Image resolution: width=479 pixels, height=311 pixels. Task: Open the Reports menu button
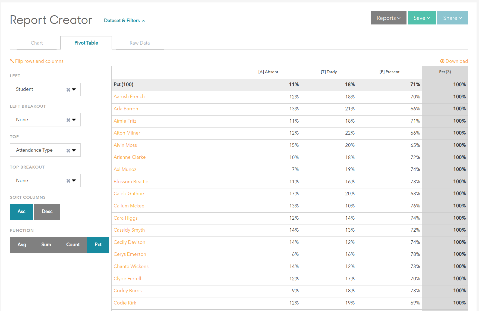(388, 18)
